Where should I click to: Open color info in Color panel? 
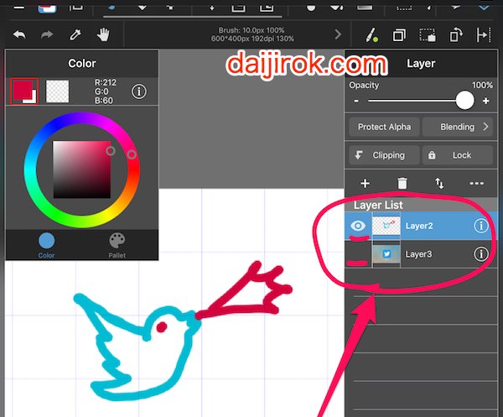tap(139, 91)
